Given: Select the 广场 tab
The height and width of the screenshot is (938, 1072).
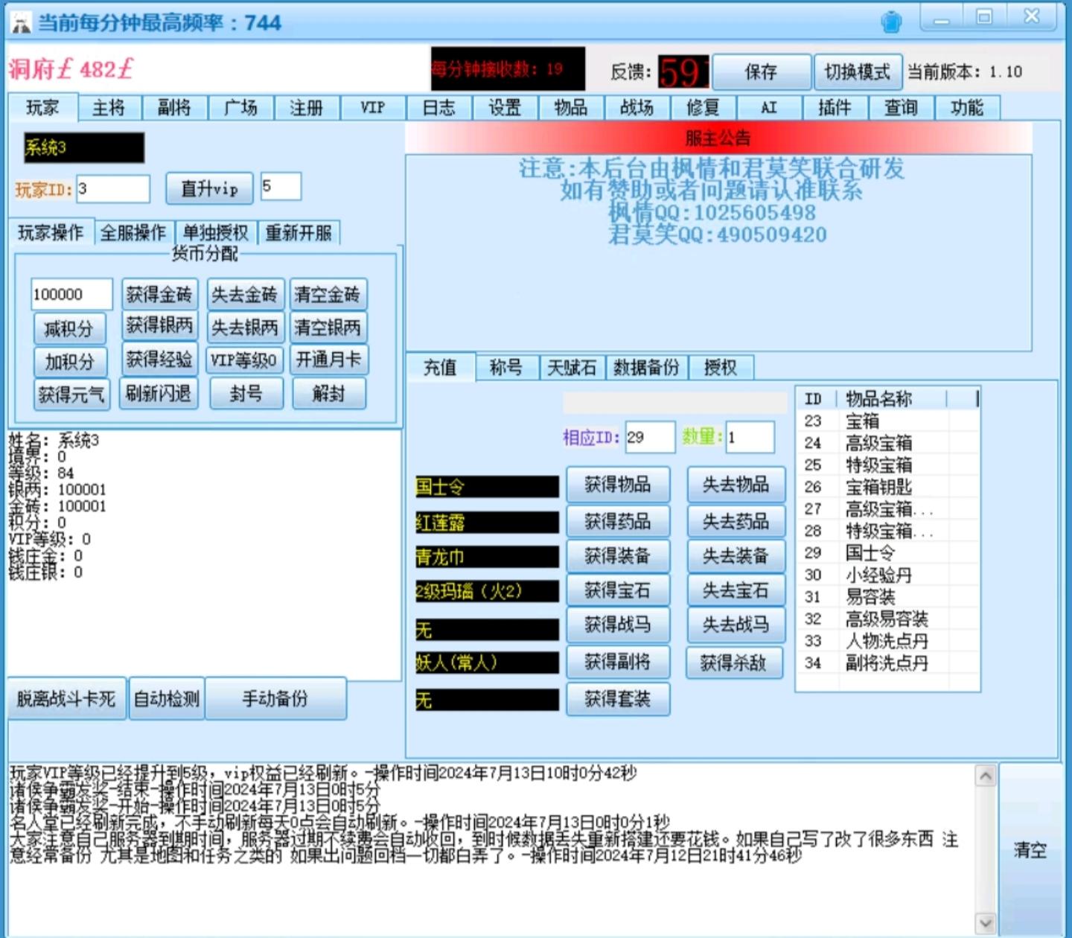Looking at the screenshot, I should click(240, 108).
